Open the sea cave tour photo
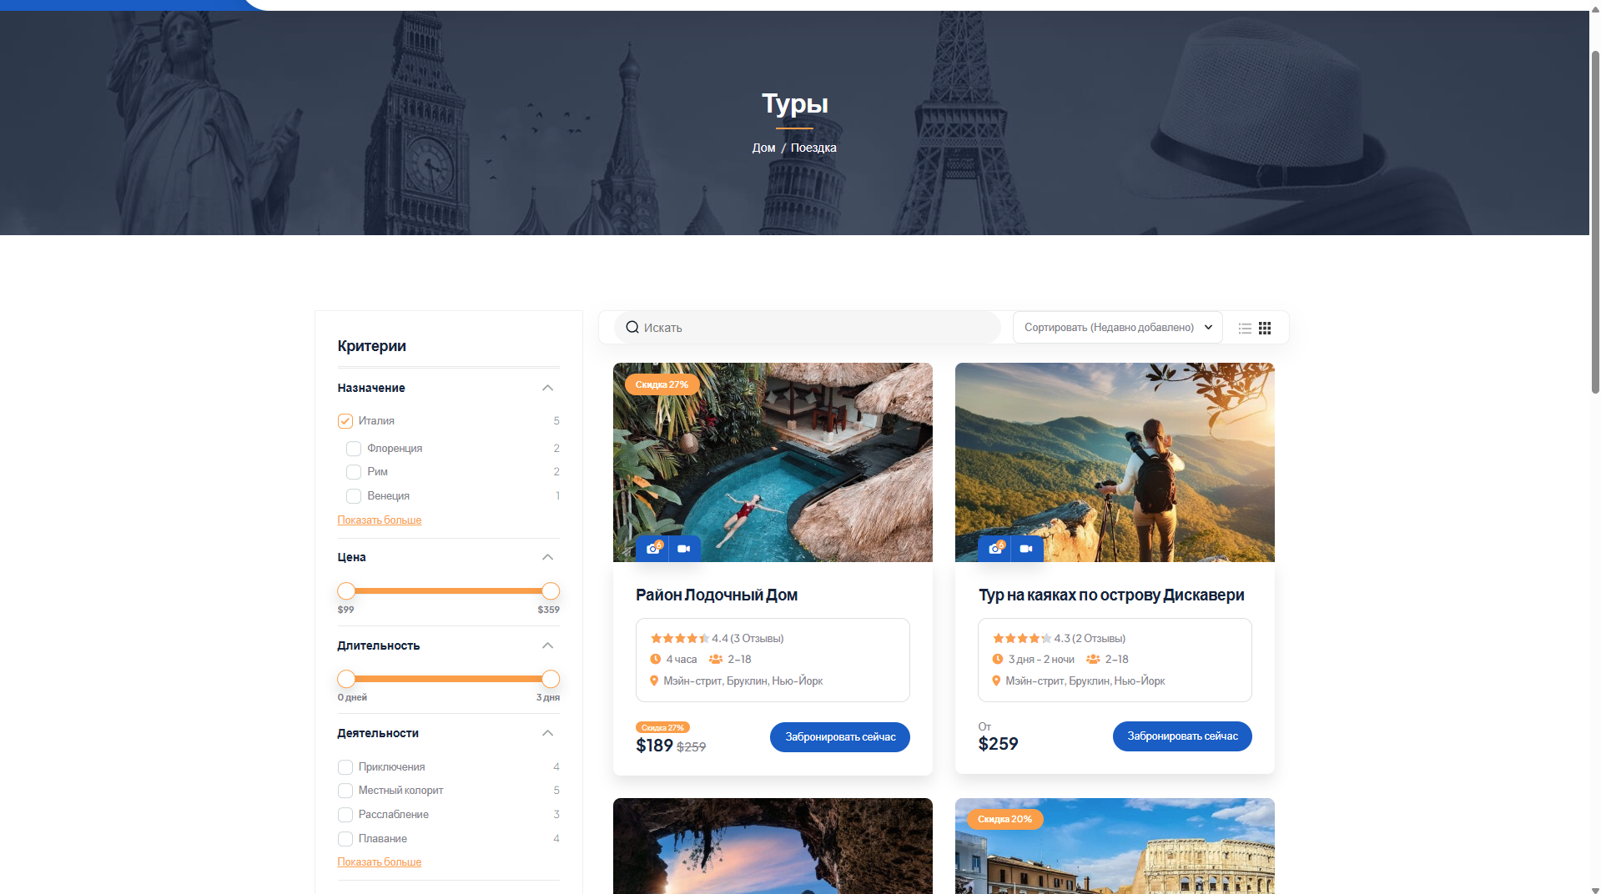1601x894 pixels. click(x=773, y=846)
